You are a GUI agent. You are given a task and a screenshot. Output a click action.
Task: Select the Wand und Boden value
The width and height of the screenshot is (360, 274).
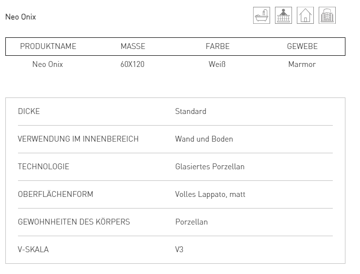point(204,139)
